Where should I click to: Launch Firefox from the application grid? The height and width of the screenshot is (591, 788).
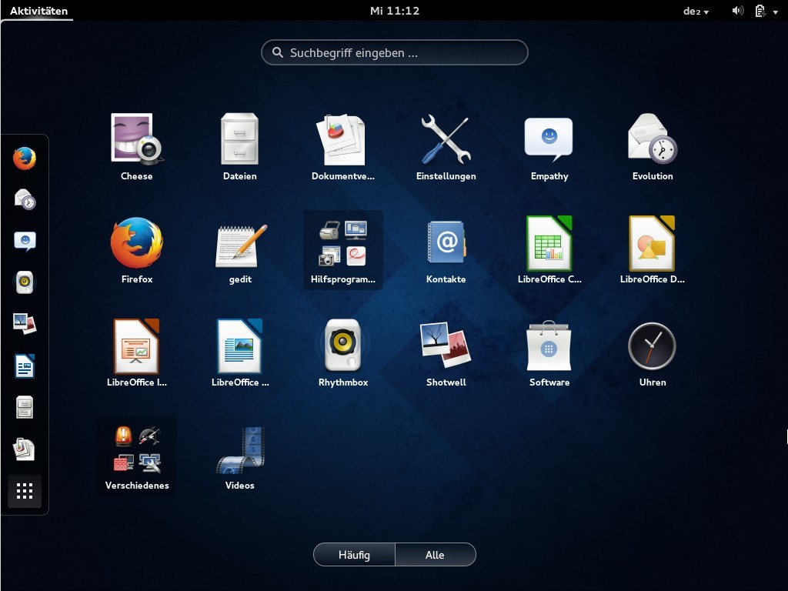pyautogui.click(x=137, y=250)
